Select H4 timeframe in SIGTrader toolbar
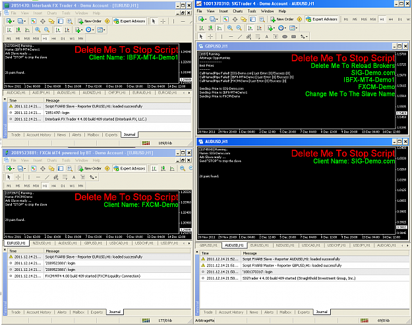Image resolution: width=412 pixels, height=325 pixels. (x=391, y=19)
